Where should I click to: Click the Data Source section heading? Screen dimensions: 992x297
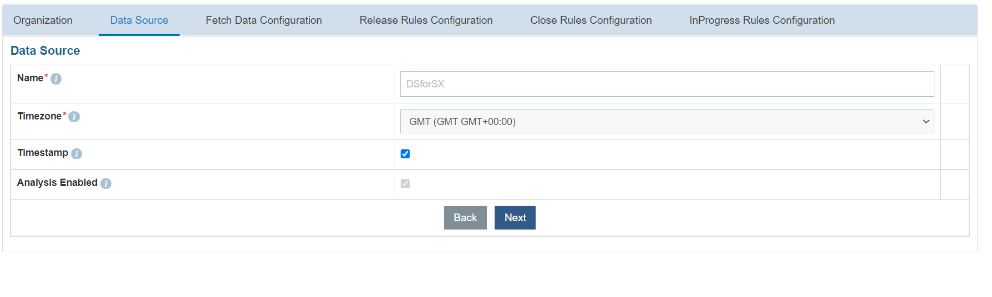click(45, 51)
